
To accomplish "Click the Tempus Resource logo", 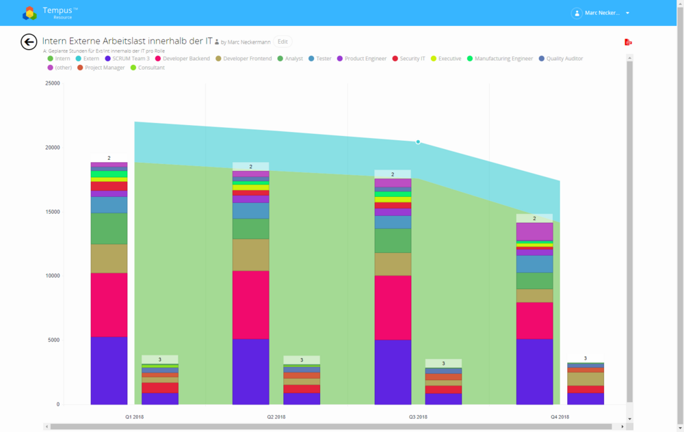I will pyautogui.click(x=29, y=13).
